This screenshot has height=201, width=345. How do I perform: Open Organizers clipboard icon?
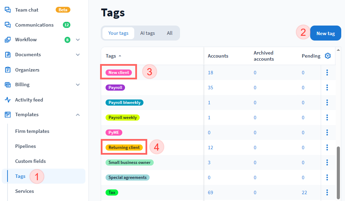pos(8,70)
